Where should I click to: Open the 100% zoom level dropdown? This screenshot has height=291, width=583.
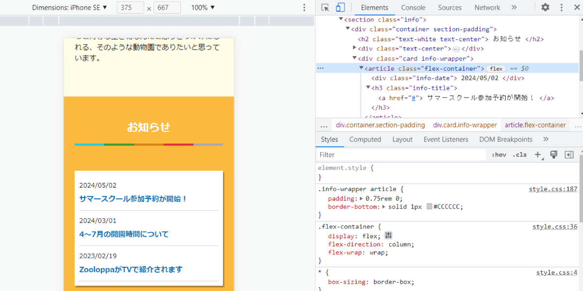coord(203,7)
